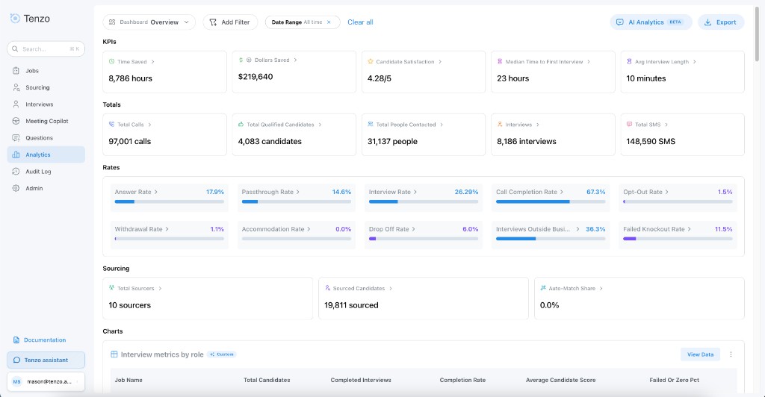Screen dimensions: 765x397
Task: Click the Interview metrics table icon
Action: pos(114,354)
